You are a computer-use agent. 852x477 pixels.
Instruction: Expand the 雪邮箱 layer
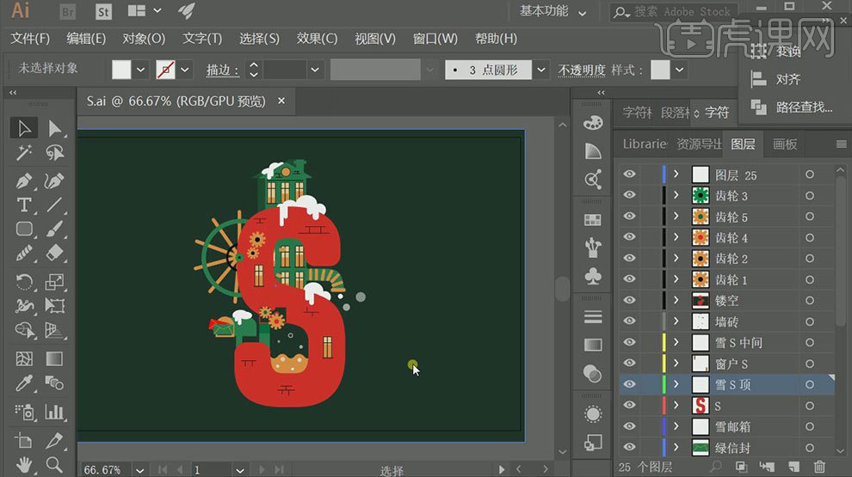click(x=676, y=426)
